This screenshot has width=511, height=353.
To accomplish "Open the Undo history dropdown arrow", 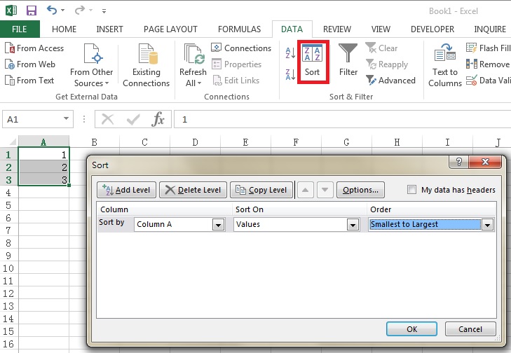I will (62, 11).
